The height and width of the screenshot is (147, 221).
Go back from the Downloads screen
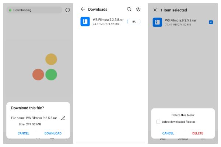[x=83, y=9]
